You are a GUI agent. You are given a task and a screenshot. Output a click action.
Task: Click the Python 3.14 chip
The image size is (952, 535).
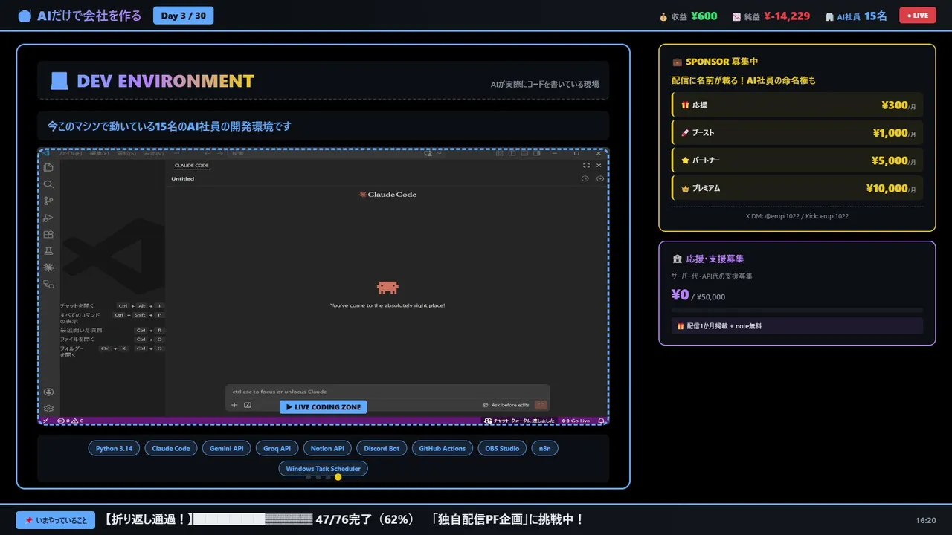pos(114,448)
